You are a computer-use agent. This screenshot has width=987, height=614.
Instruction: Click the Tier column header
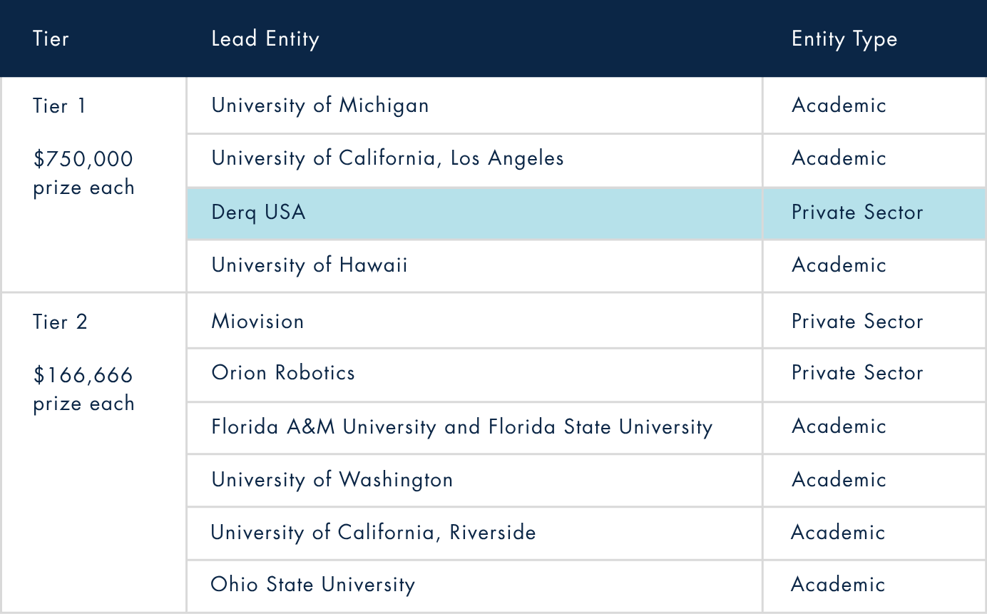coord(51,39)
